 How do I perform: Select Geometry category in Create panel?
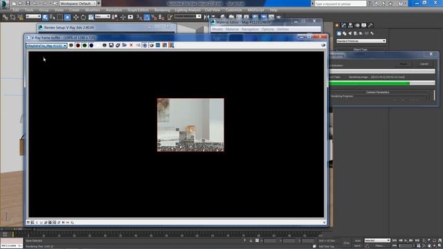click(338, 33)
